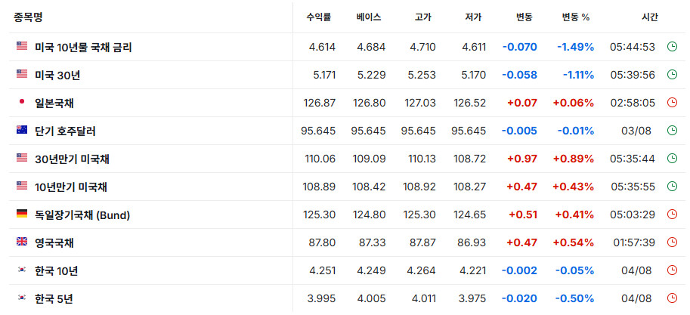Click the Korean flag icon beside 한국 10년
The image size is (690, 315).
coord(22,270)
